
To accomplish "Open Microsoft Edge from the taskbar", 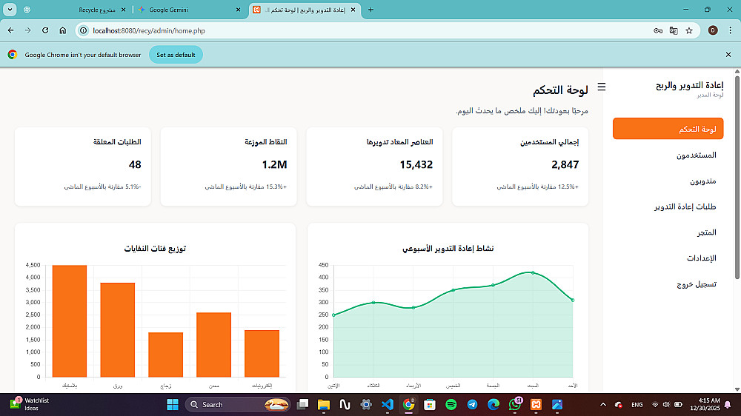I will click(x=494, y=405).
